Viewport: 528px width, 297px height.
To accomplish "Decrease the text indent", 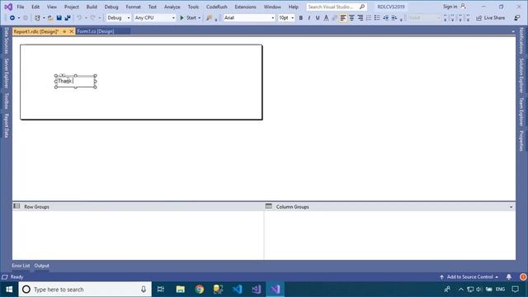I will pyautogui.click(x=386, y=18).
